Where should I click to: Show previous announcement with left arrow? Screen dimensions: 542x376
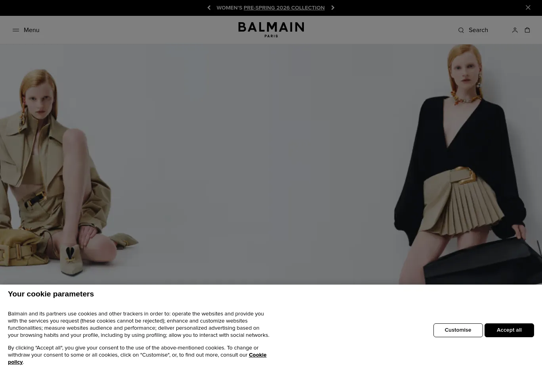(x=209, y=8)
